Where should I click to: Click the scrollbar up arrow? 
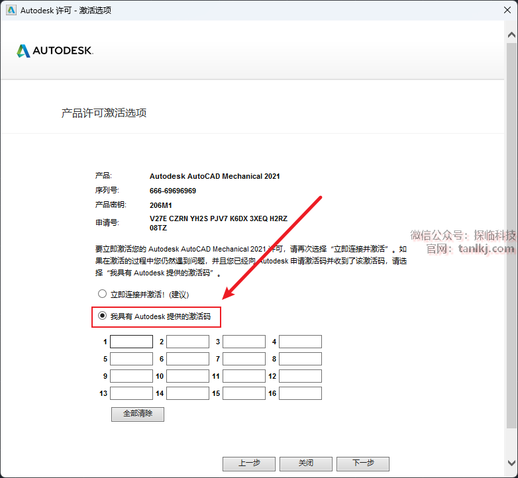click(511, 34)
